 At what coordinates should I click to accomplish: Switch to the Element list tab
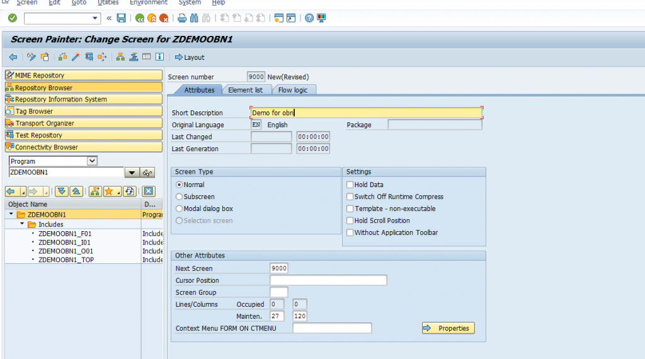pyautogui.click(x=245, y=90)
